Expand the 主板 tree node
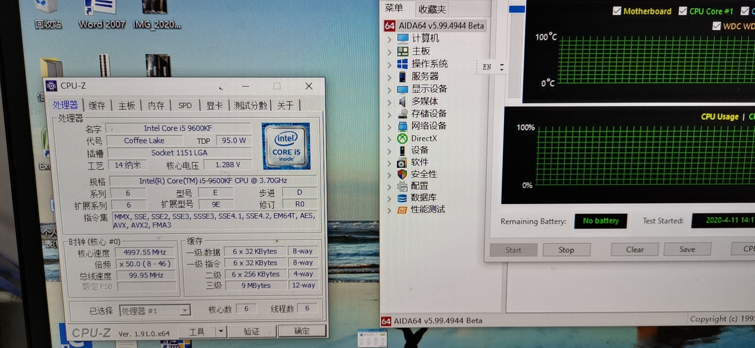Screen dimensions: 755x348 point(389,52)
